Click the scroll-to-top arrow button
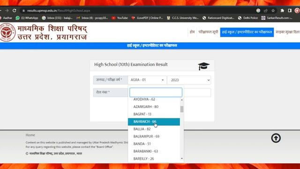Screen dimensions: 300x169 [276, 138]
